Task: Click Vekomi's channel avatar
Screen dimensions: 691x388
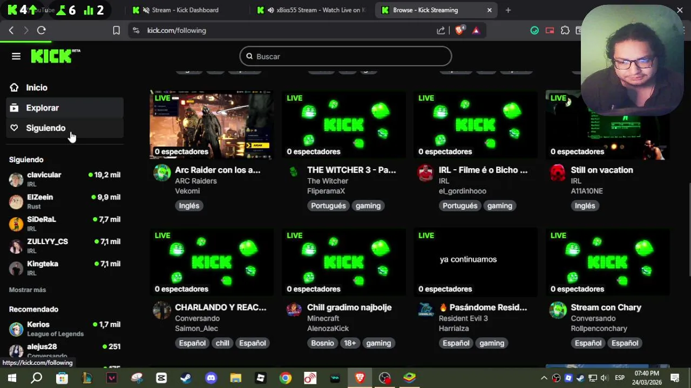Action: (162, 173)
